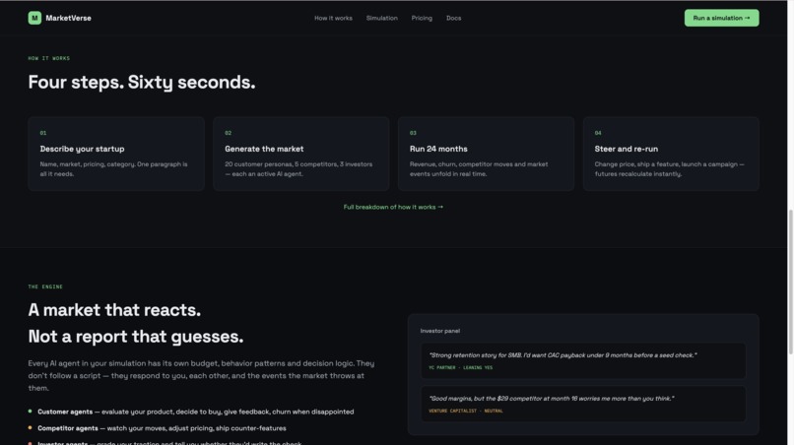Click the Four steps. Sixty seconds. heading
This screenshot has height=445, width=794.
click(x=142, y=82)
